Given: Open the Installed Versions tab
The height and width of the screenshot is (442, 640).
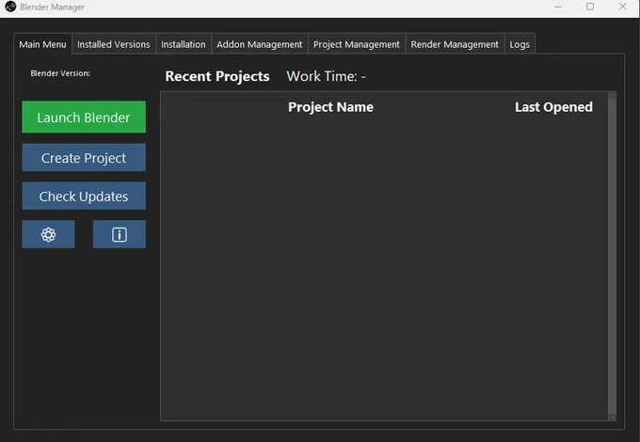Looking at the screenshot, I should click(x=114, y=44).
